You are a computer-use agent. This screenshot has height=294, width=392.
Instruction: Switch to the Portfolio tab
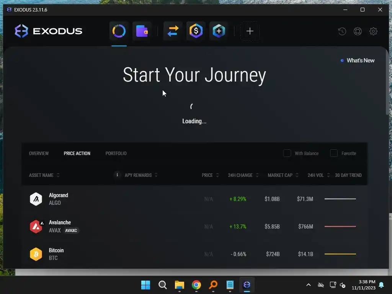116,153
